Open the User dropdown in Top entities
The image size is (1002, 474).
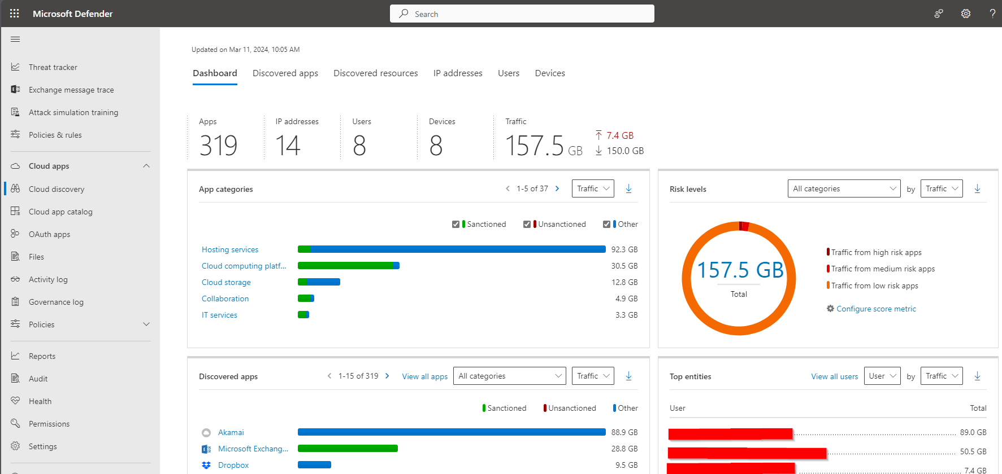[x=882, y=376]
